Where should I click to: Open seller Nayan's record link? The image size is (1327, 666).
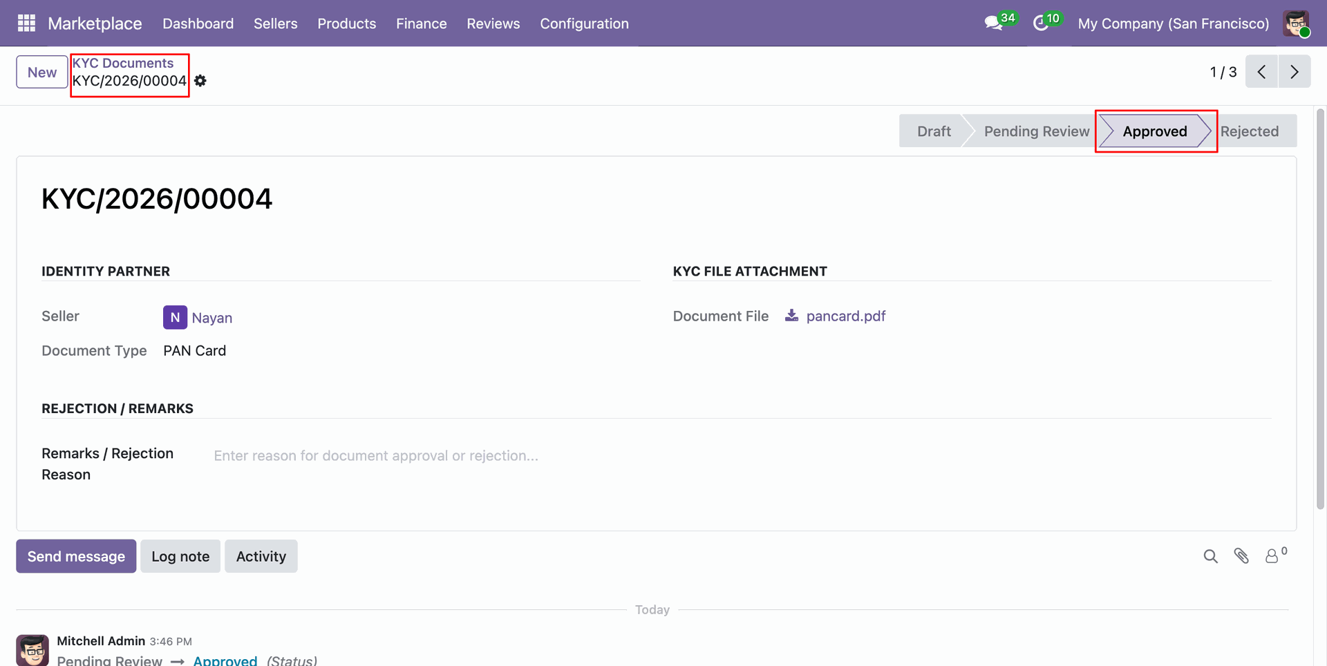point(212,318)
